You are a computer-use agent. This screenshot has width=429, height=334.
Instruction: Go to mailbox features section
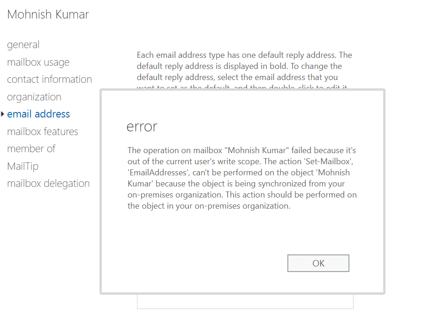(43, 132)
